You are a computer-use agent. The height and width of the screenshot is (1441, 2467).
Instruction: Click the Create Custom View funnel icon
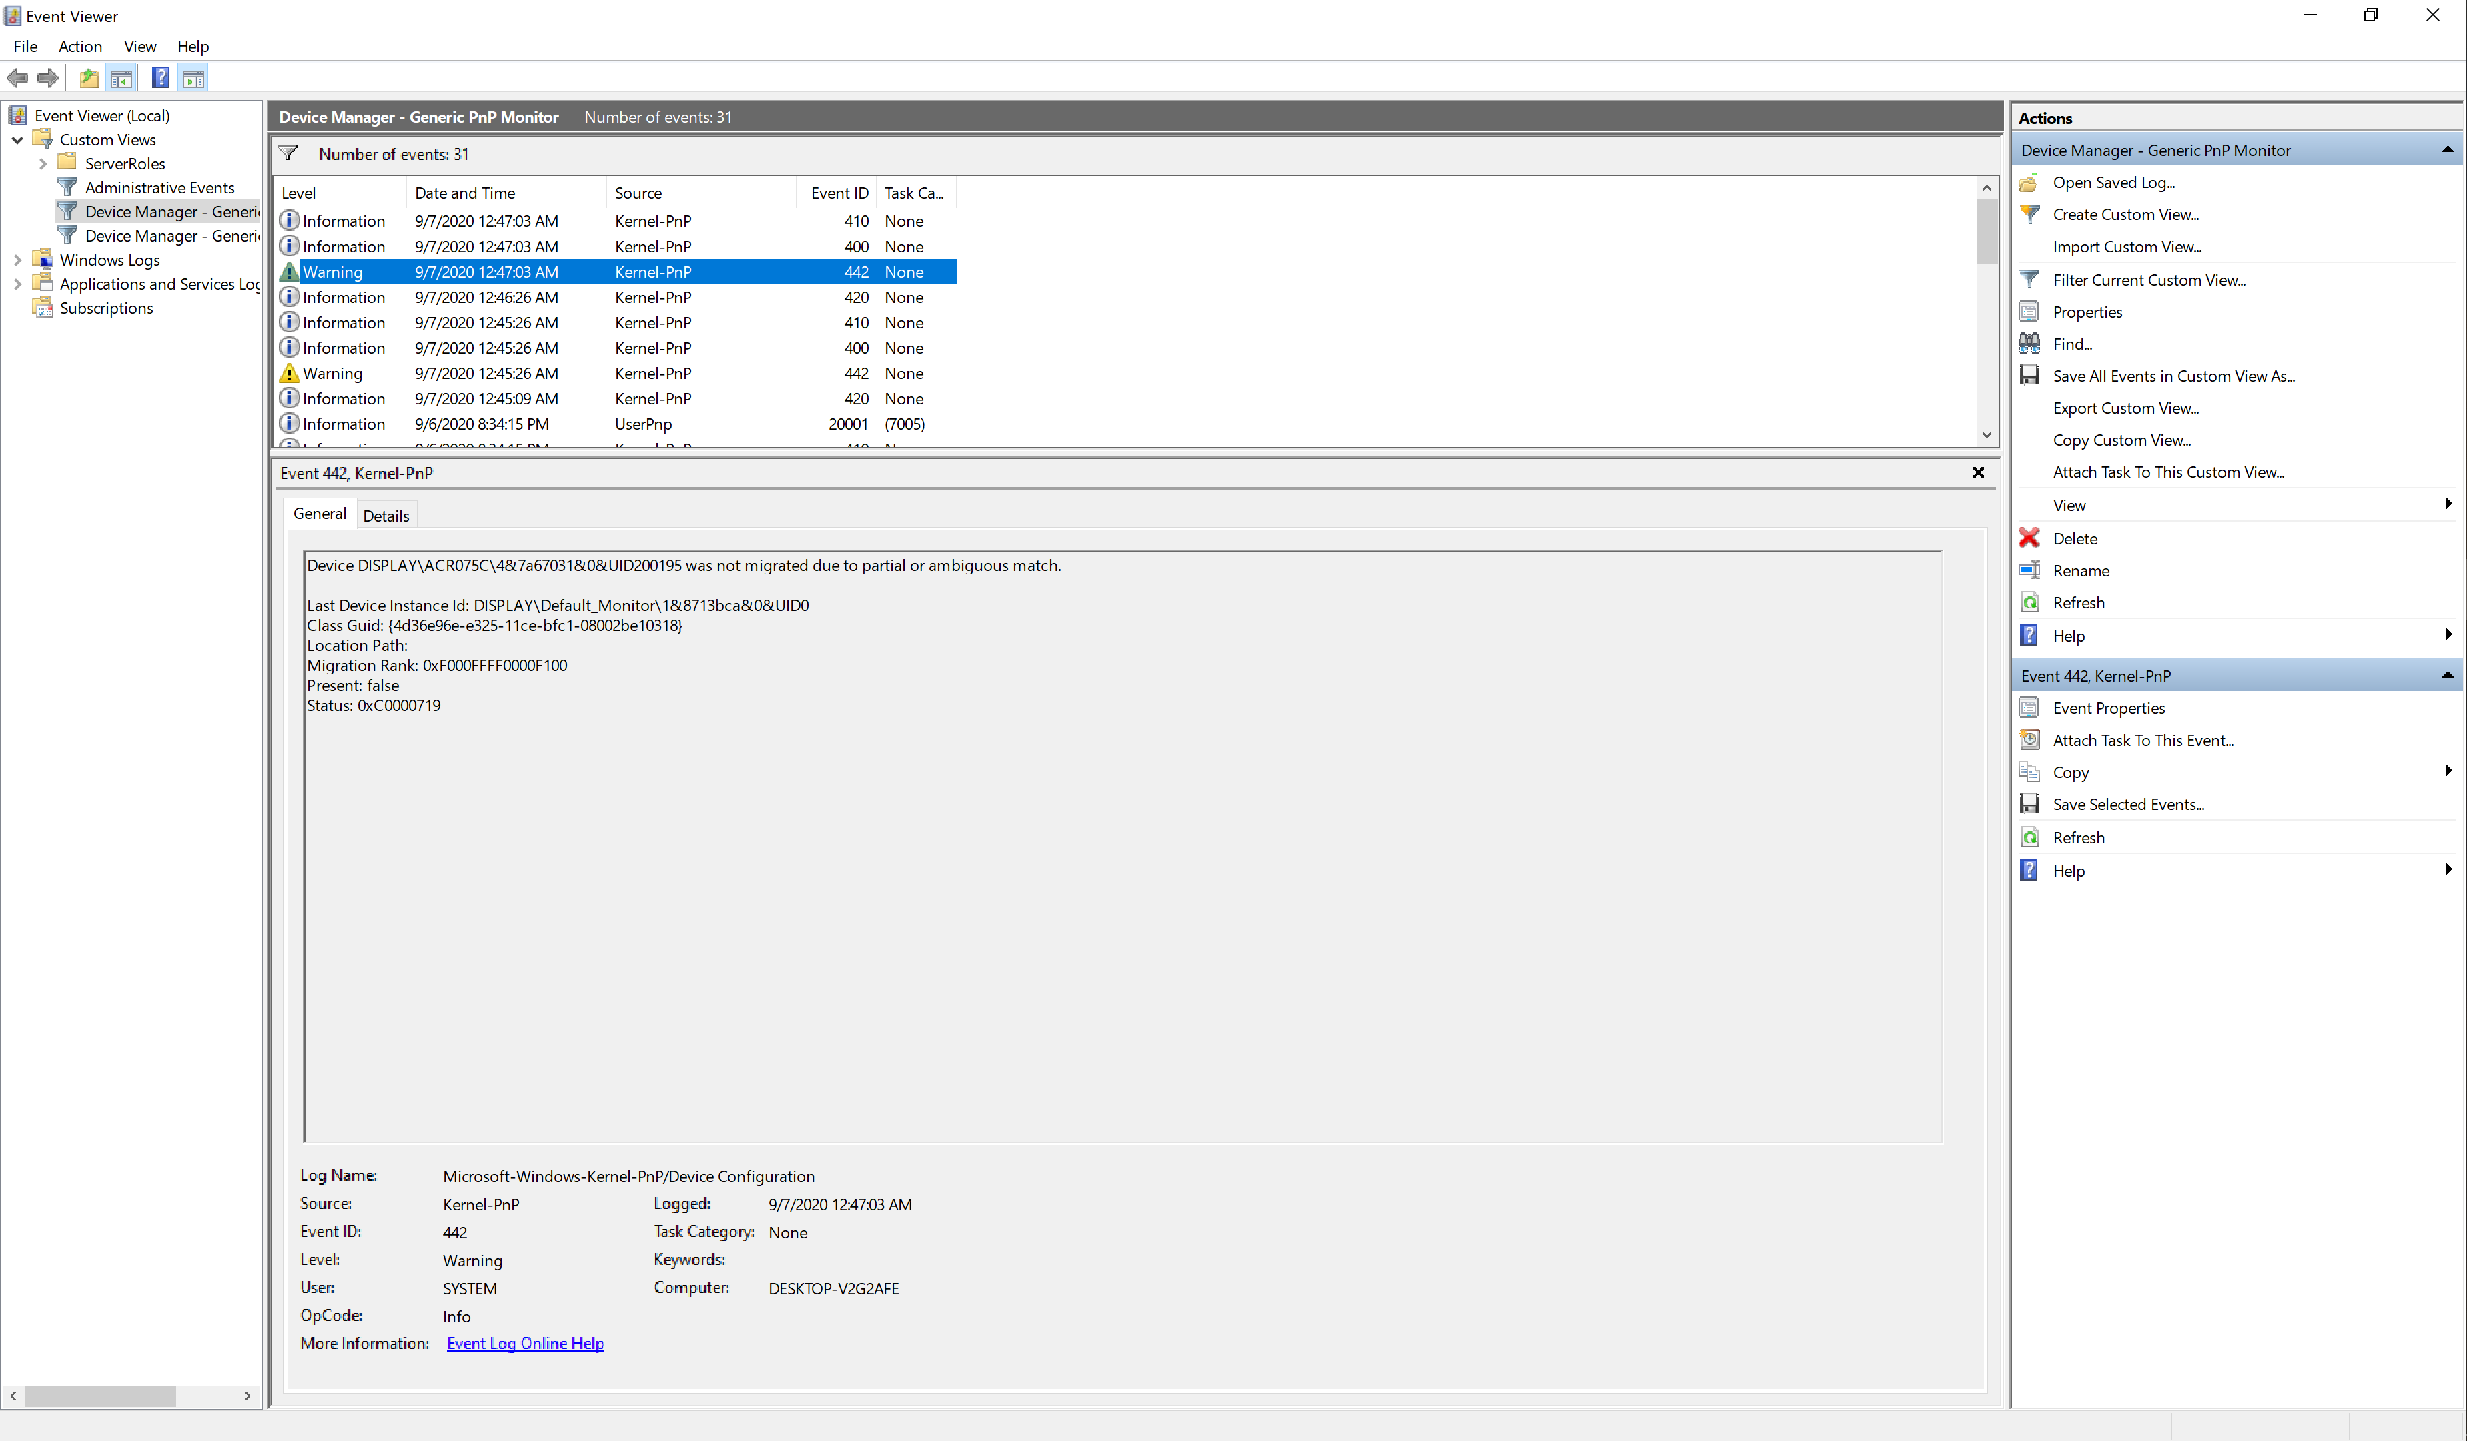coord(2029,215)
